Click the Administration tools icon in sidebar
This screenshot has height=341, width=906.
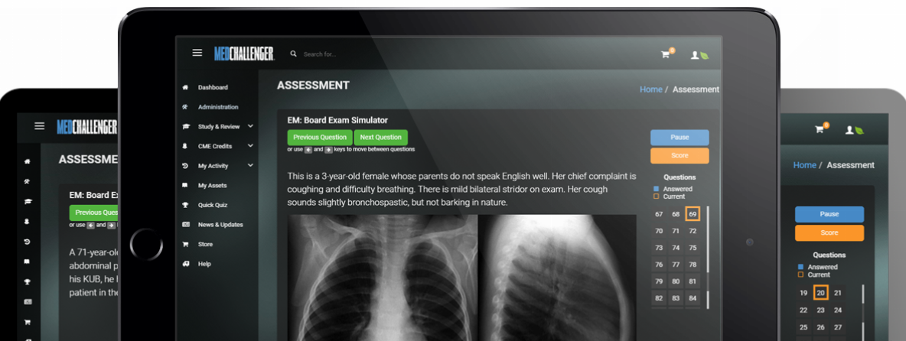tap(185, 107)
